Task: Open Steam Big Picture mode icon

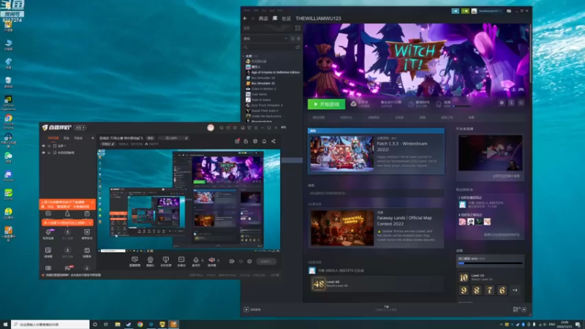Action: click(x=508, y=11)
